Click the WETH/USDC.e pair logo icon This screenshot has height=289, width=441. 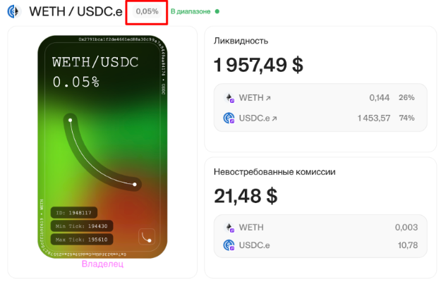[14, 12]
